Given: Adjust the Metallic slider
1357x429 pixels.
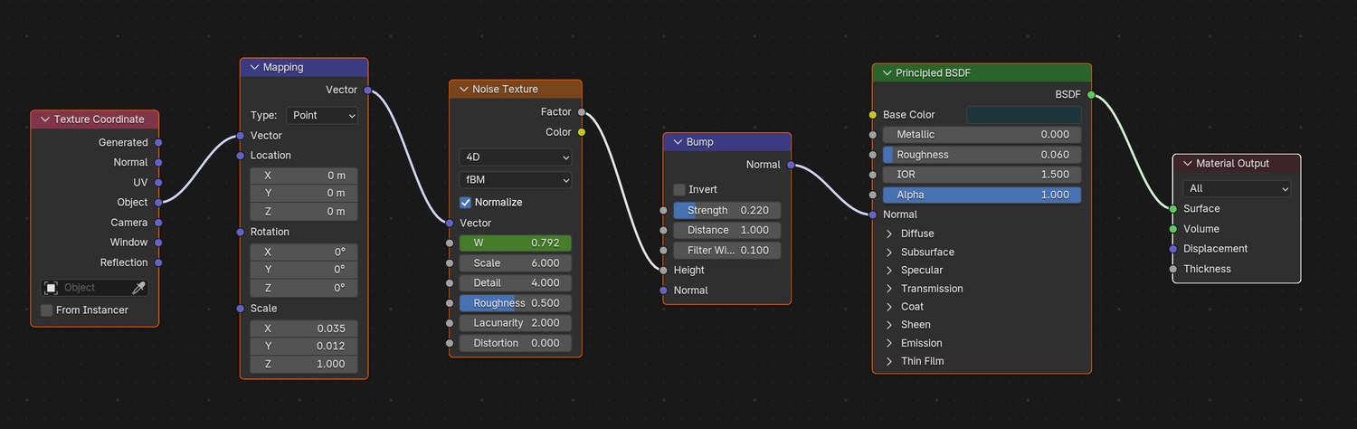Looking at the screenshot, I should click(982, 135).
